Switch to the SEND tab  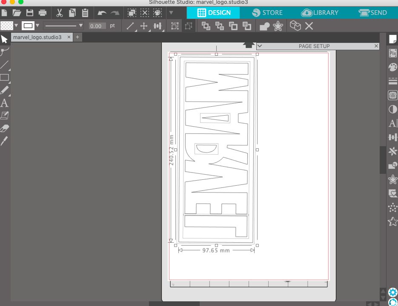[x=373, y=13]
